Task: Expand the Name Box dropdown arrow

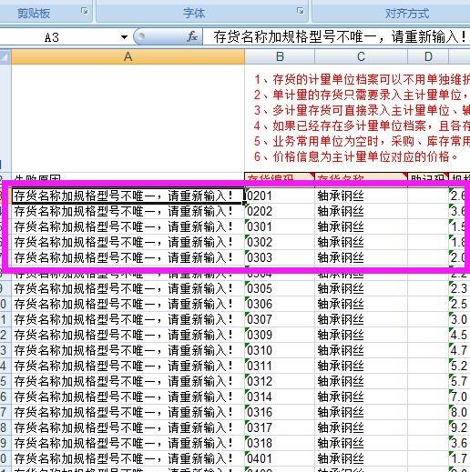Action: [124, 37]
